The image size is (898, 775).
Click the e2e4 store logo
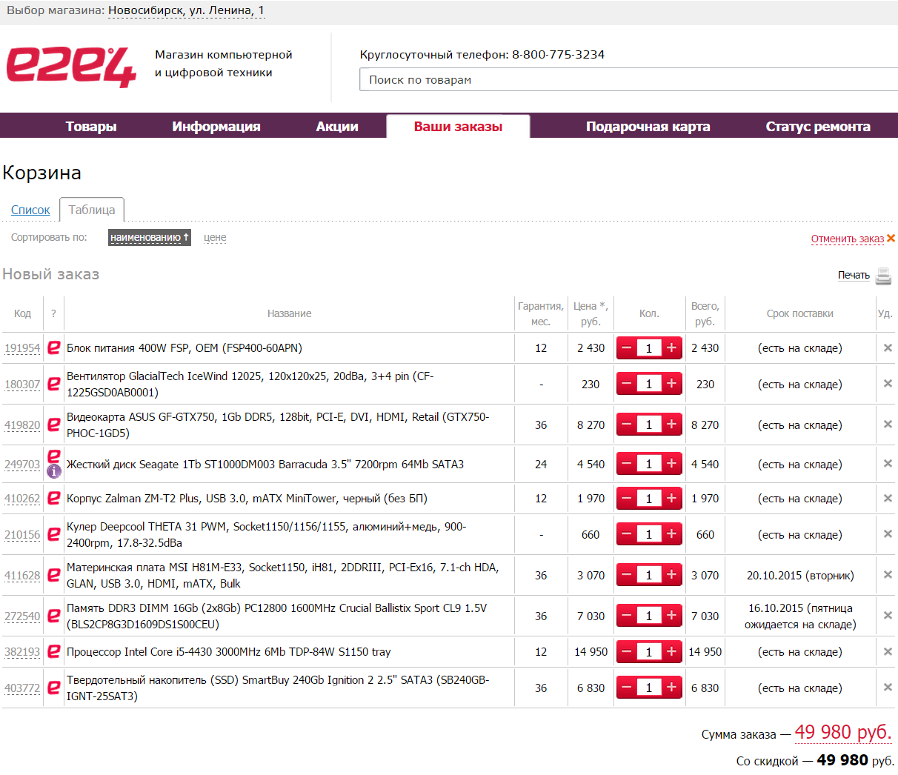[71, 67]
